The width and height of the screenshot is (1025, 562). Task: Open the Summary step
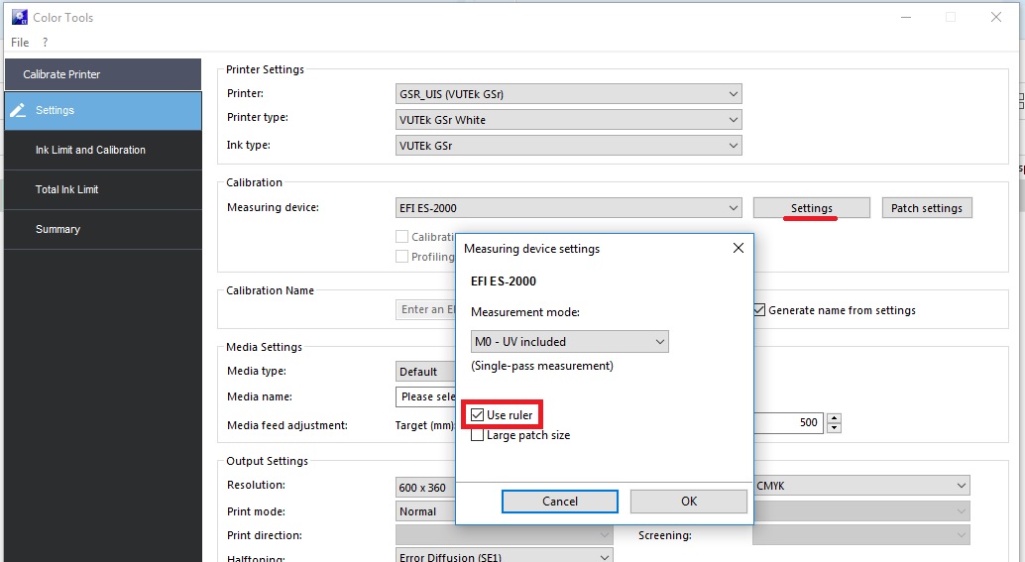(103, 229)
